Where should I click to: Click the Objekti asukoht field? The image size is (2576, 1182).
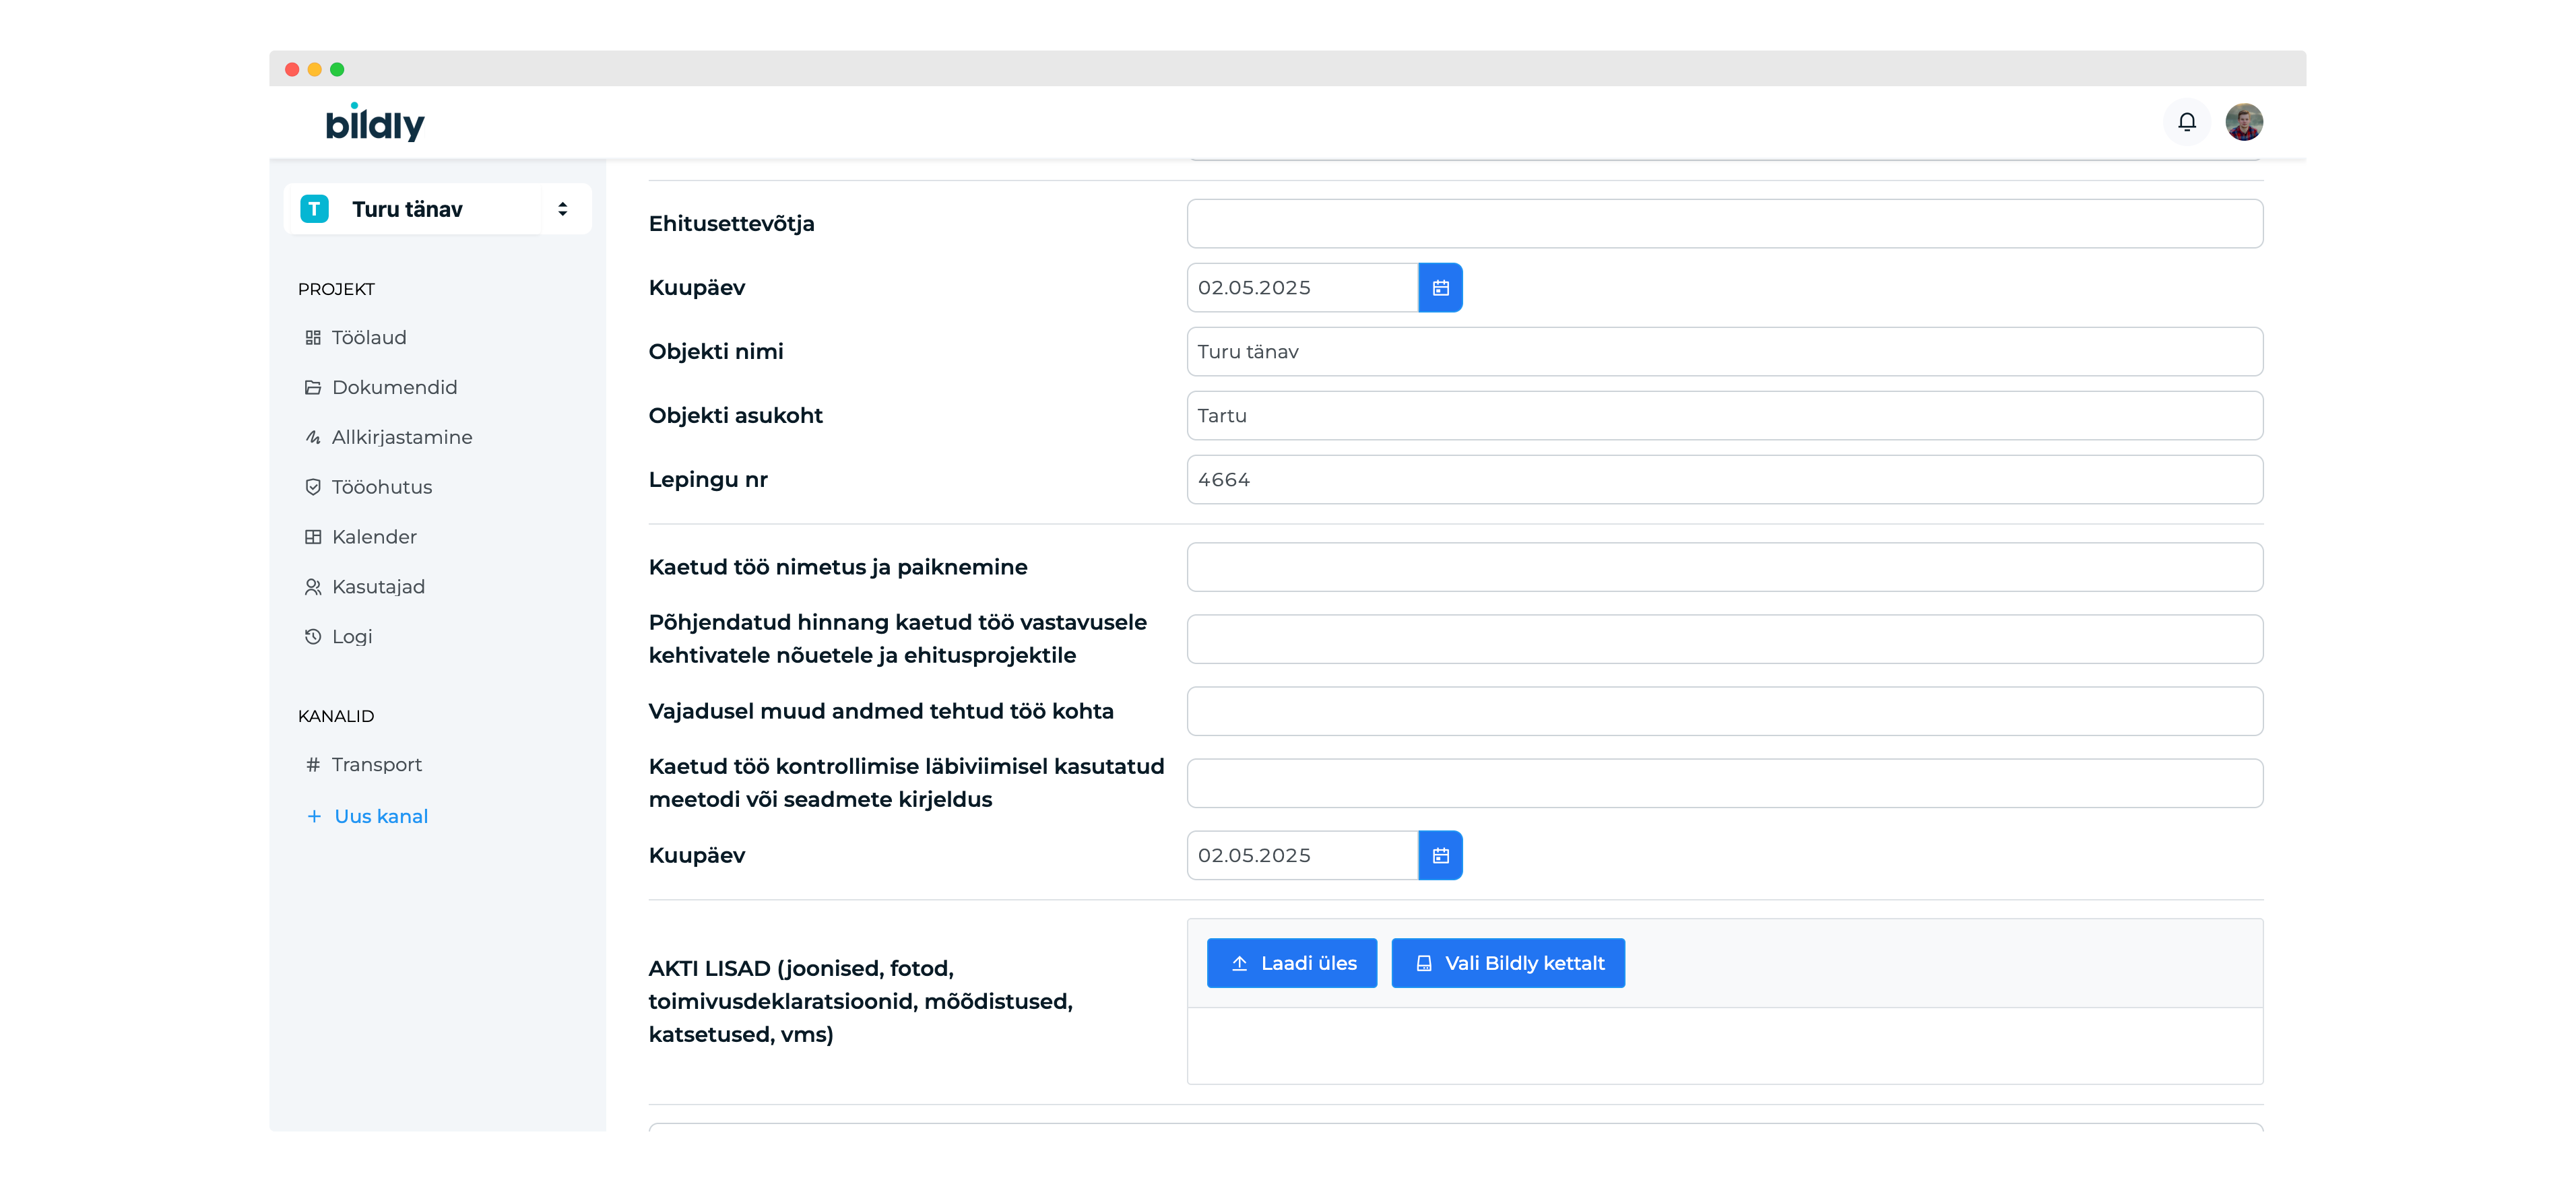tap(1725, 416)
